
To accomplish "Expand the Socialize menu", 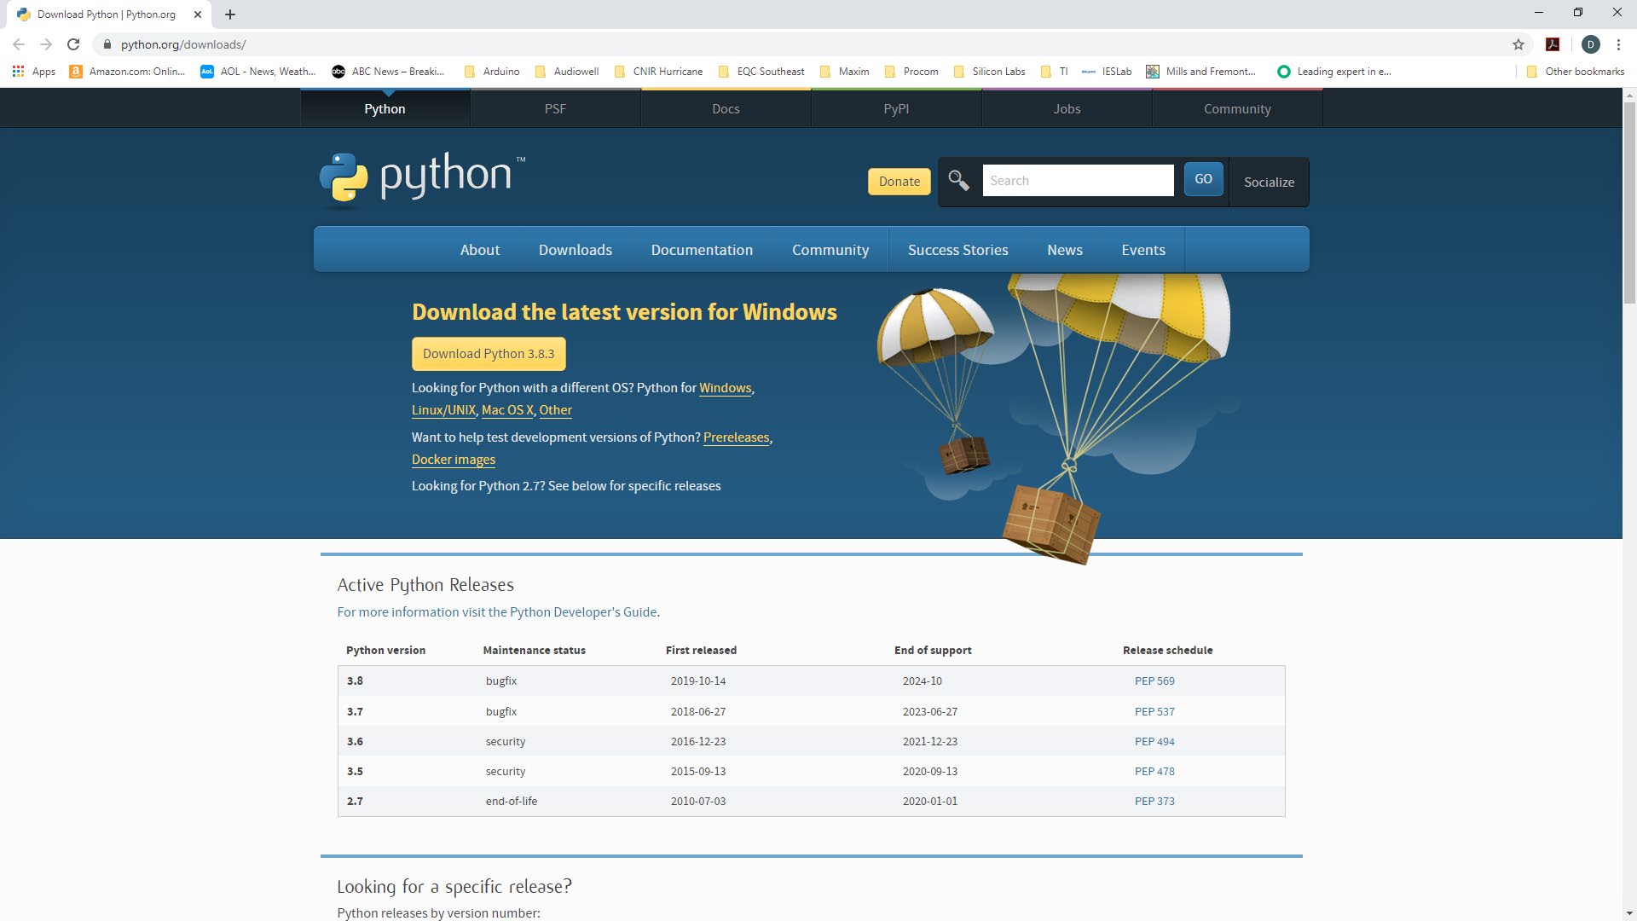I will click(x=1269, y=182).
